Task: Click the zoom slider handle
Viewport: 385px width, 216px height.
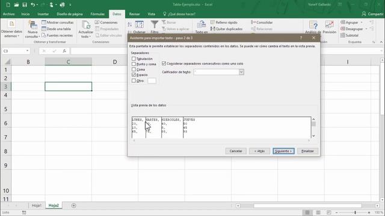Action: click(355, 212)
